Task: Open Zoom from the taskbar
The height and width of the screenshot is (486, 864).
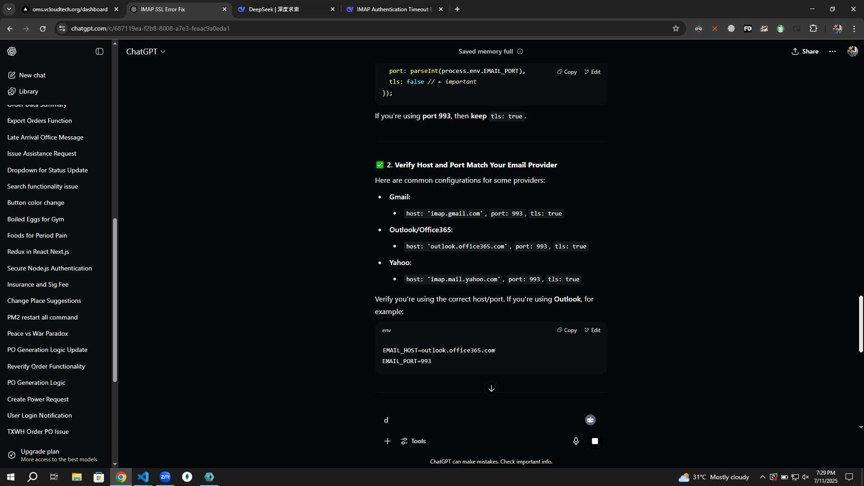Action: (x=165, y=477)
